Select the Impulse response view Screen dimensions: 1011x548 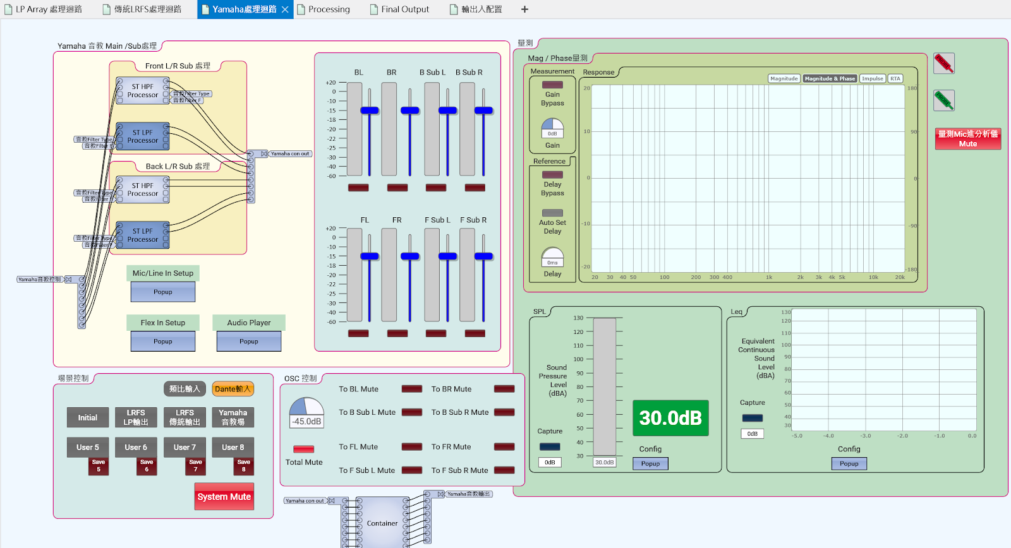point(873,78)
